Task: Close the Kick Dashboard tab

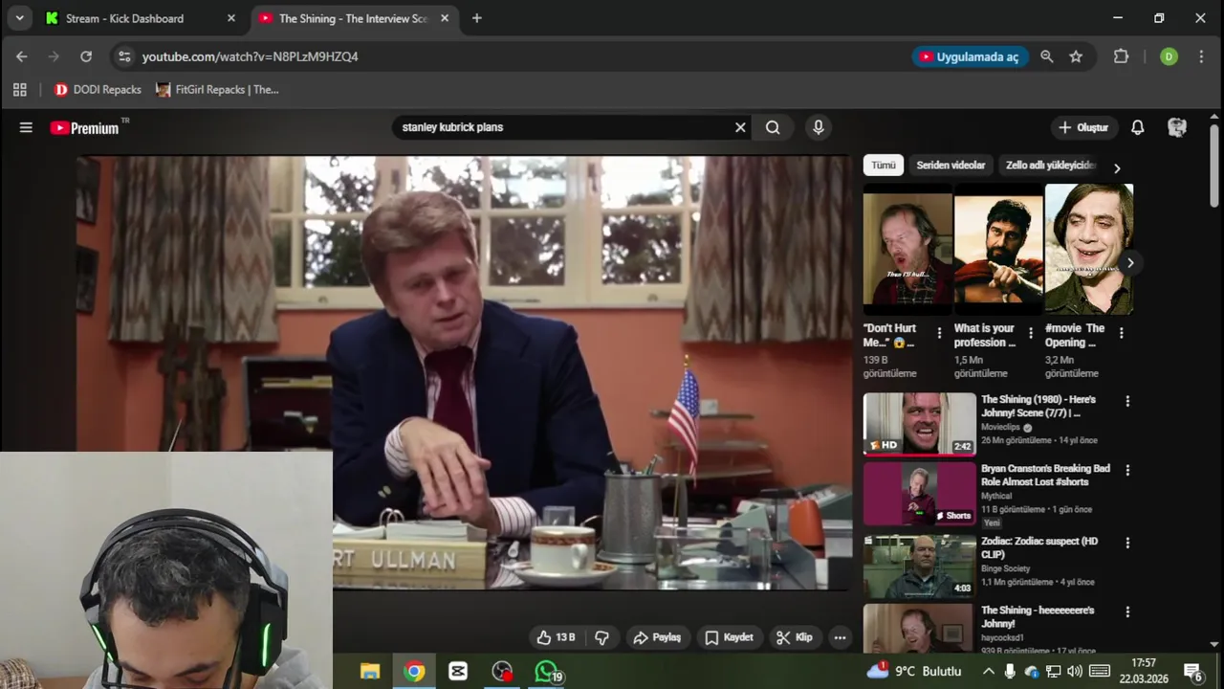Action: pyautogui.click(x=231, y=18)
